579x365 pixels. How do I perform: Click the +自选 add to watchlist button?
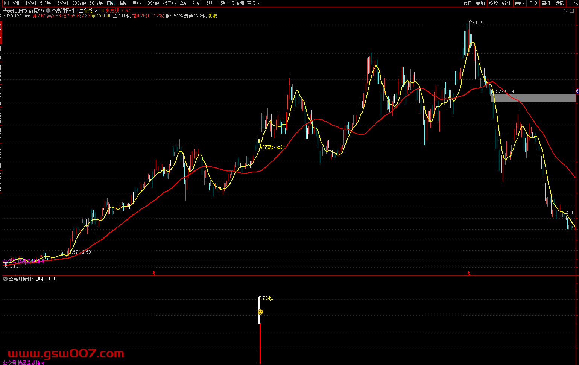tap(572, 3)
